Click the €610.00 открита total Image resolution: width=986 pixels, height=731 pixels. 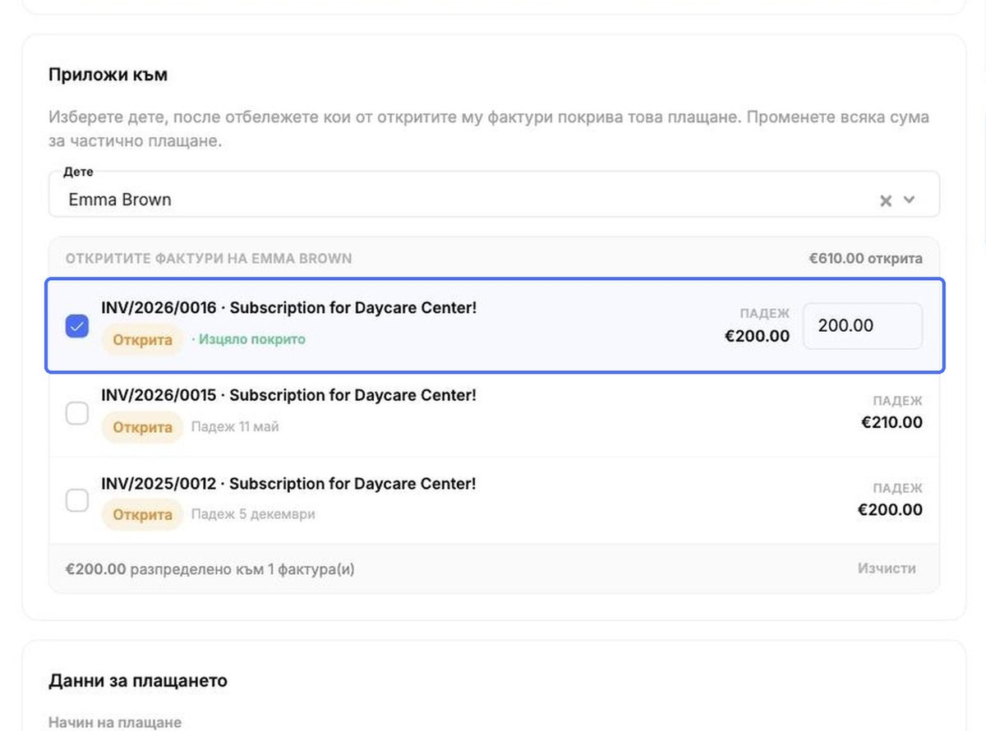pos(865,259)
